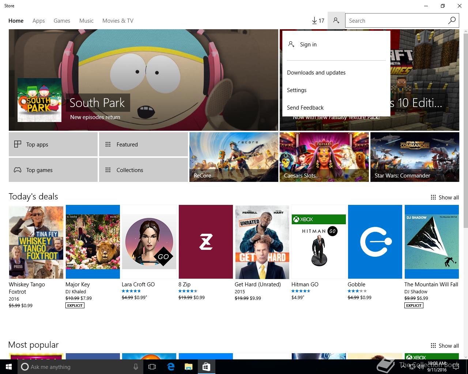Click the Lara Croft GO title text
Viewport: 468px width, 374px height.
[x=138, y=285]
